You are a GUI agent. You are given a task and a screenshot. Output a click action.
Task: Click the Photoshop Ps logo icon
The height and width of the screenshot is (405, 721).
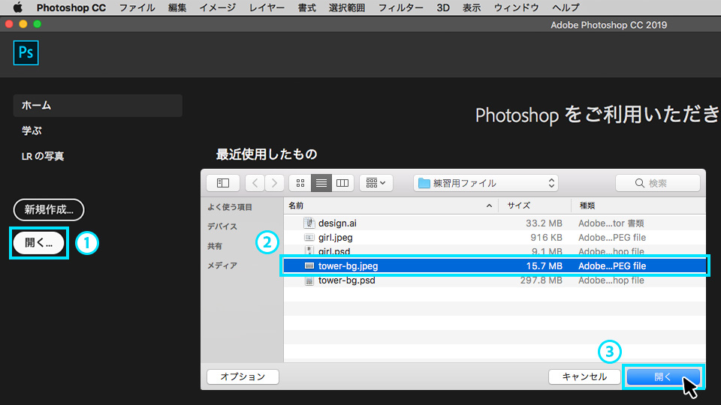click(x=26, y=52)
